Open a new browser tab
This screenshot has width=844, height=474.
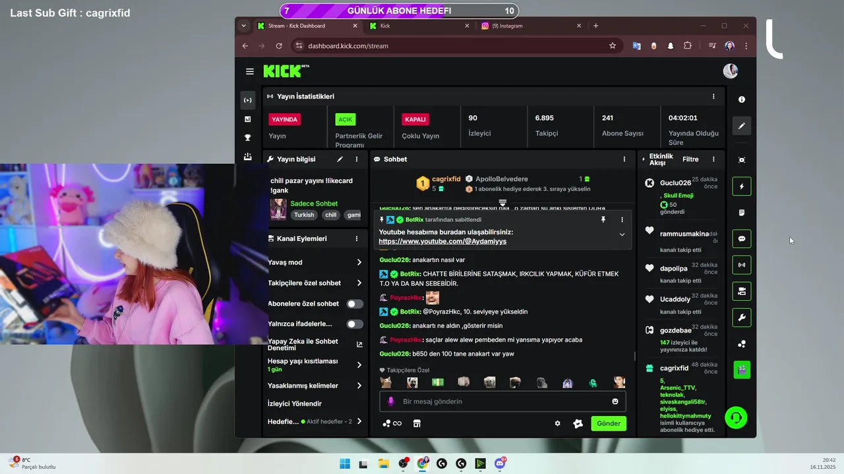tap(595, 26)
